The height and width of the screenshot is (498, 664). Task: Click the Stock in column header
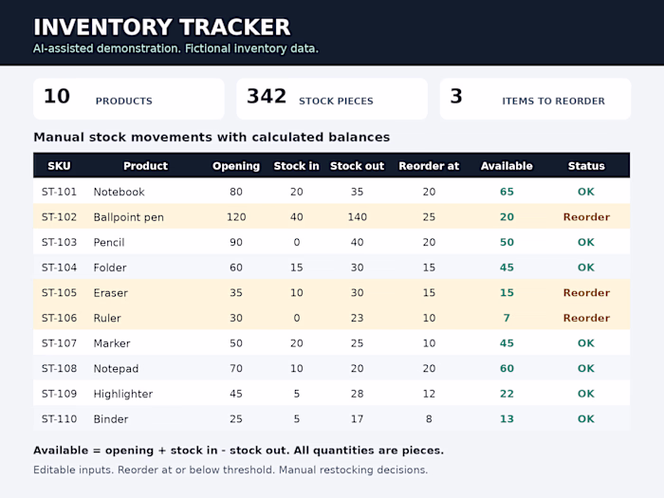[296, 166]
